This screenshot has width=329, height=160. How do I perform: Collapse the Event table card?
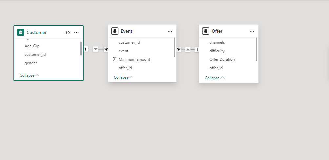[x=124, y=77]
